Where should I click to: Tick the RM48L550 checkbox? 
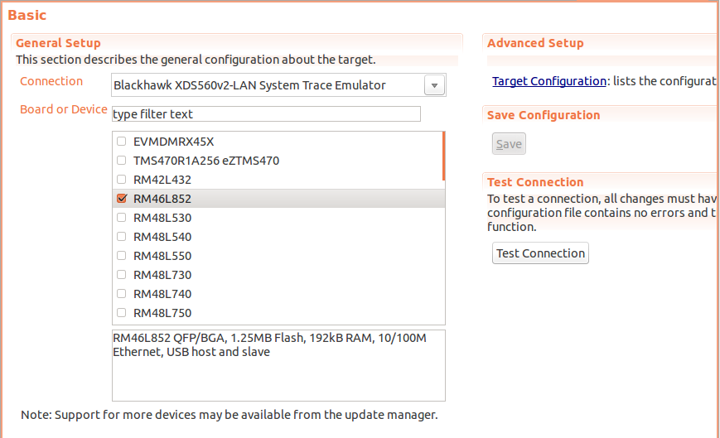pyautogui.click(x=122, y=256)
